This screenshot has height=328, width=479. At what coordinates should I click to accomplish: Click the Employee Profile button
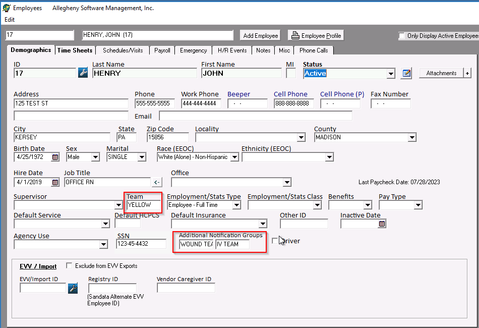(x=316, y=35)
